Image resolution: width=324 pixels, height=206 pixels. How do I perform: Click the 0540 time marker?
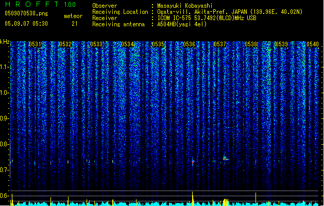[313, 44]
